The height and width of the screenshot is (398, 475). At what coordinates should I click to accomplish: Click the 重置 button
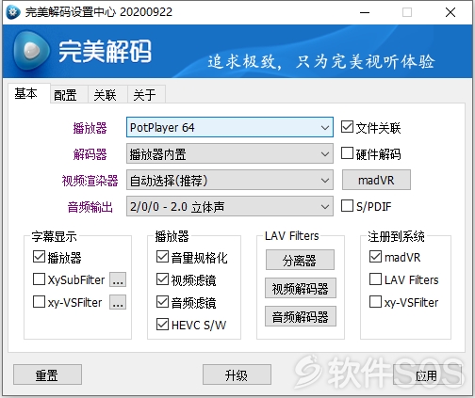(47, 374)
